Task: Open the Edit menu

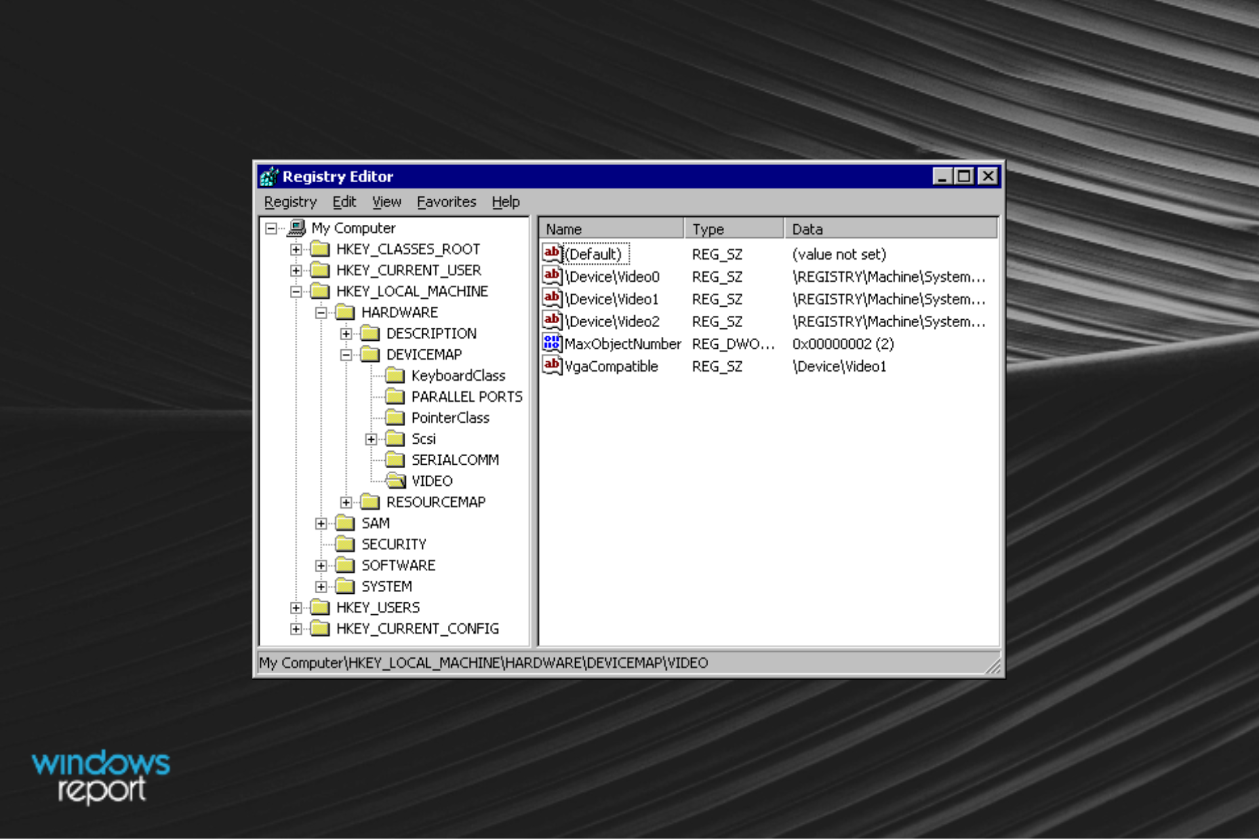Action: (x=344, y=202)
